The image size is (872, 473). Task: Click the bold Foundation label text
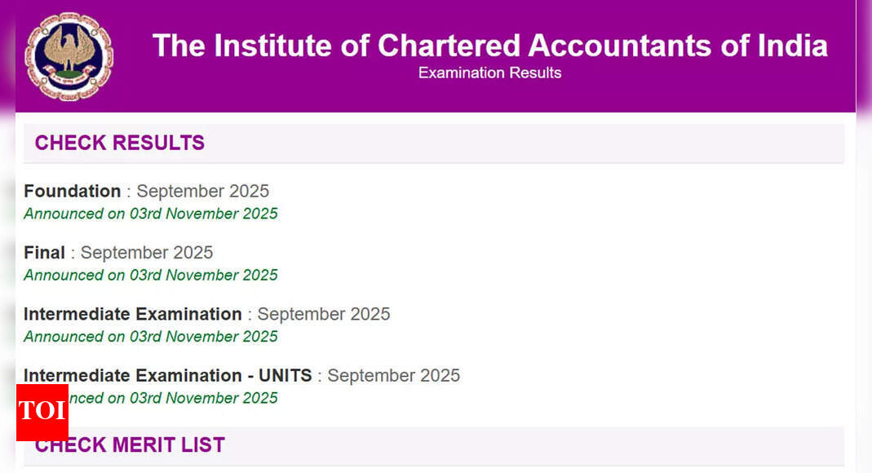click(x=72, y=191)
